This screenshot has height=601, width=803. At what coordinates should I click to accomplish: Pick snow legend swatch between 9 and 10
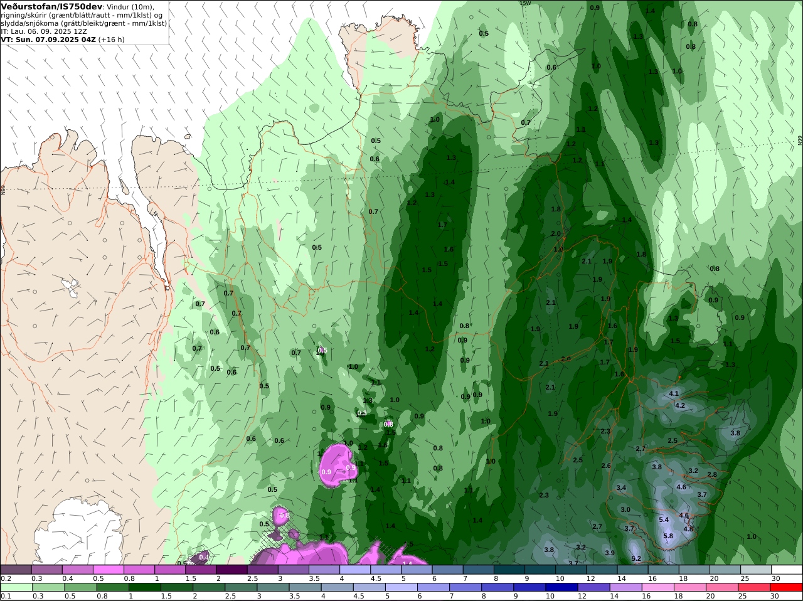[542, 570]
